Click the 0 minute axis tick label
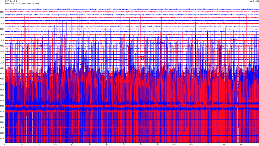The height and width of the screenshot is (146, 259). tap(5, 145)
